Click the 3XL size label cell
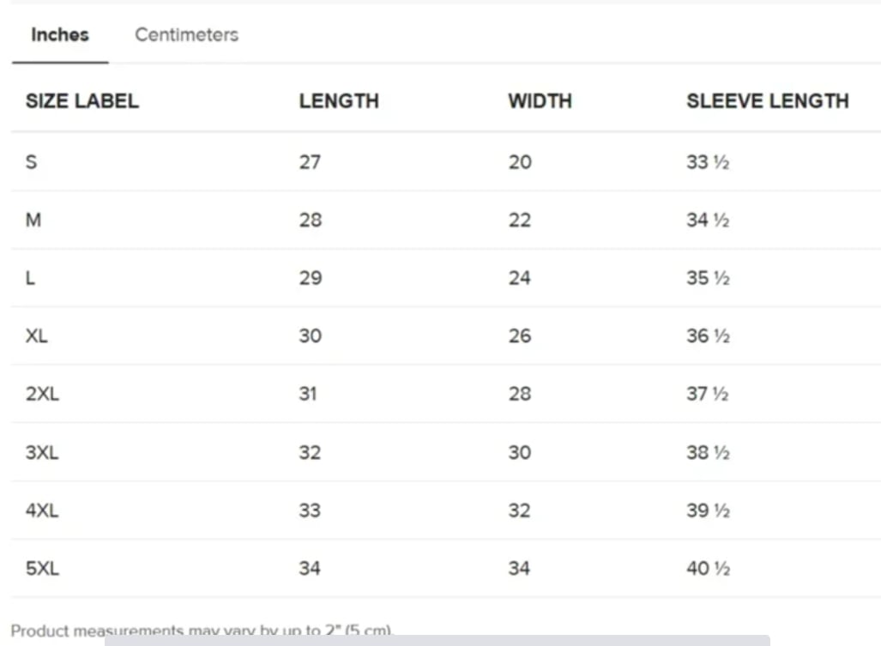 pos(42,452)
